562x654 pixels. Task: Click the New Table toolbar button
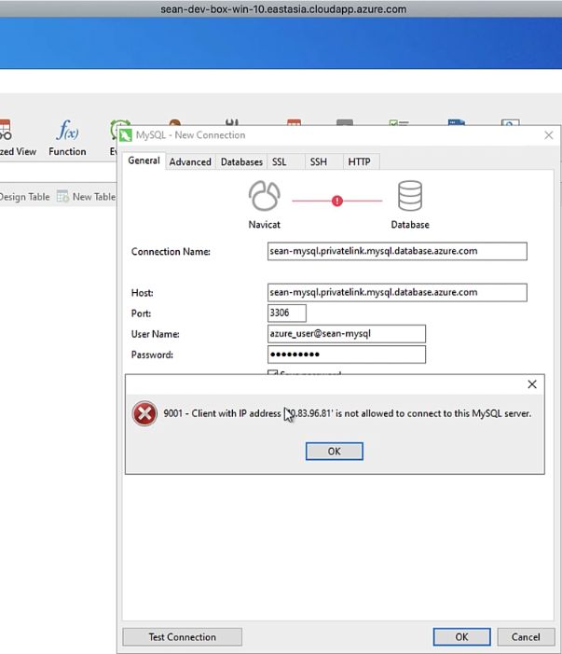(x=86, y=197)
